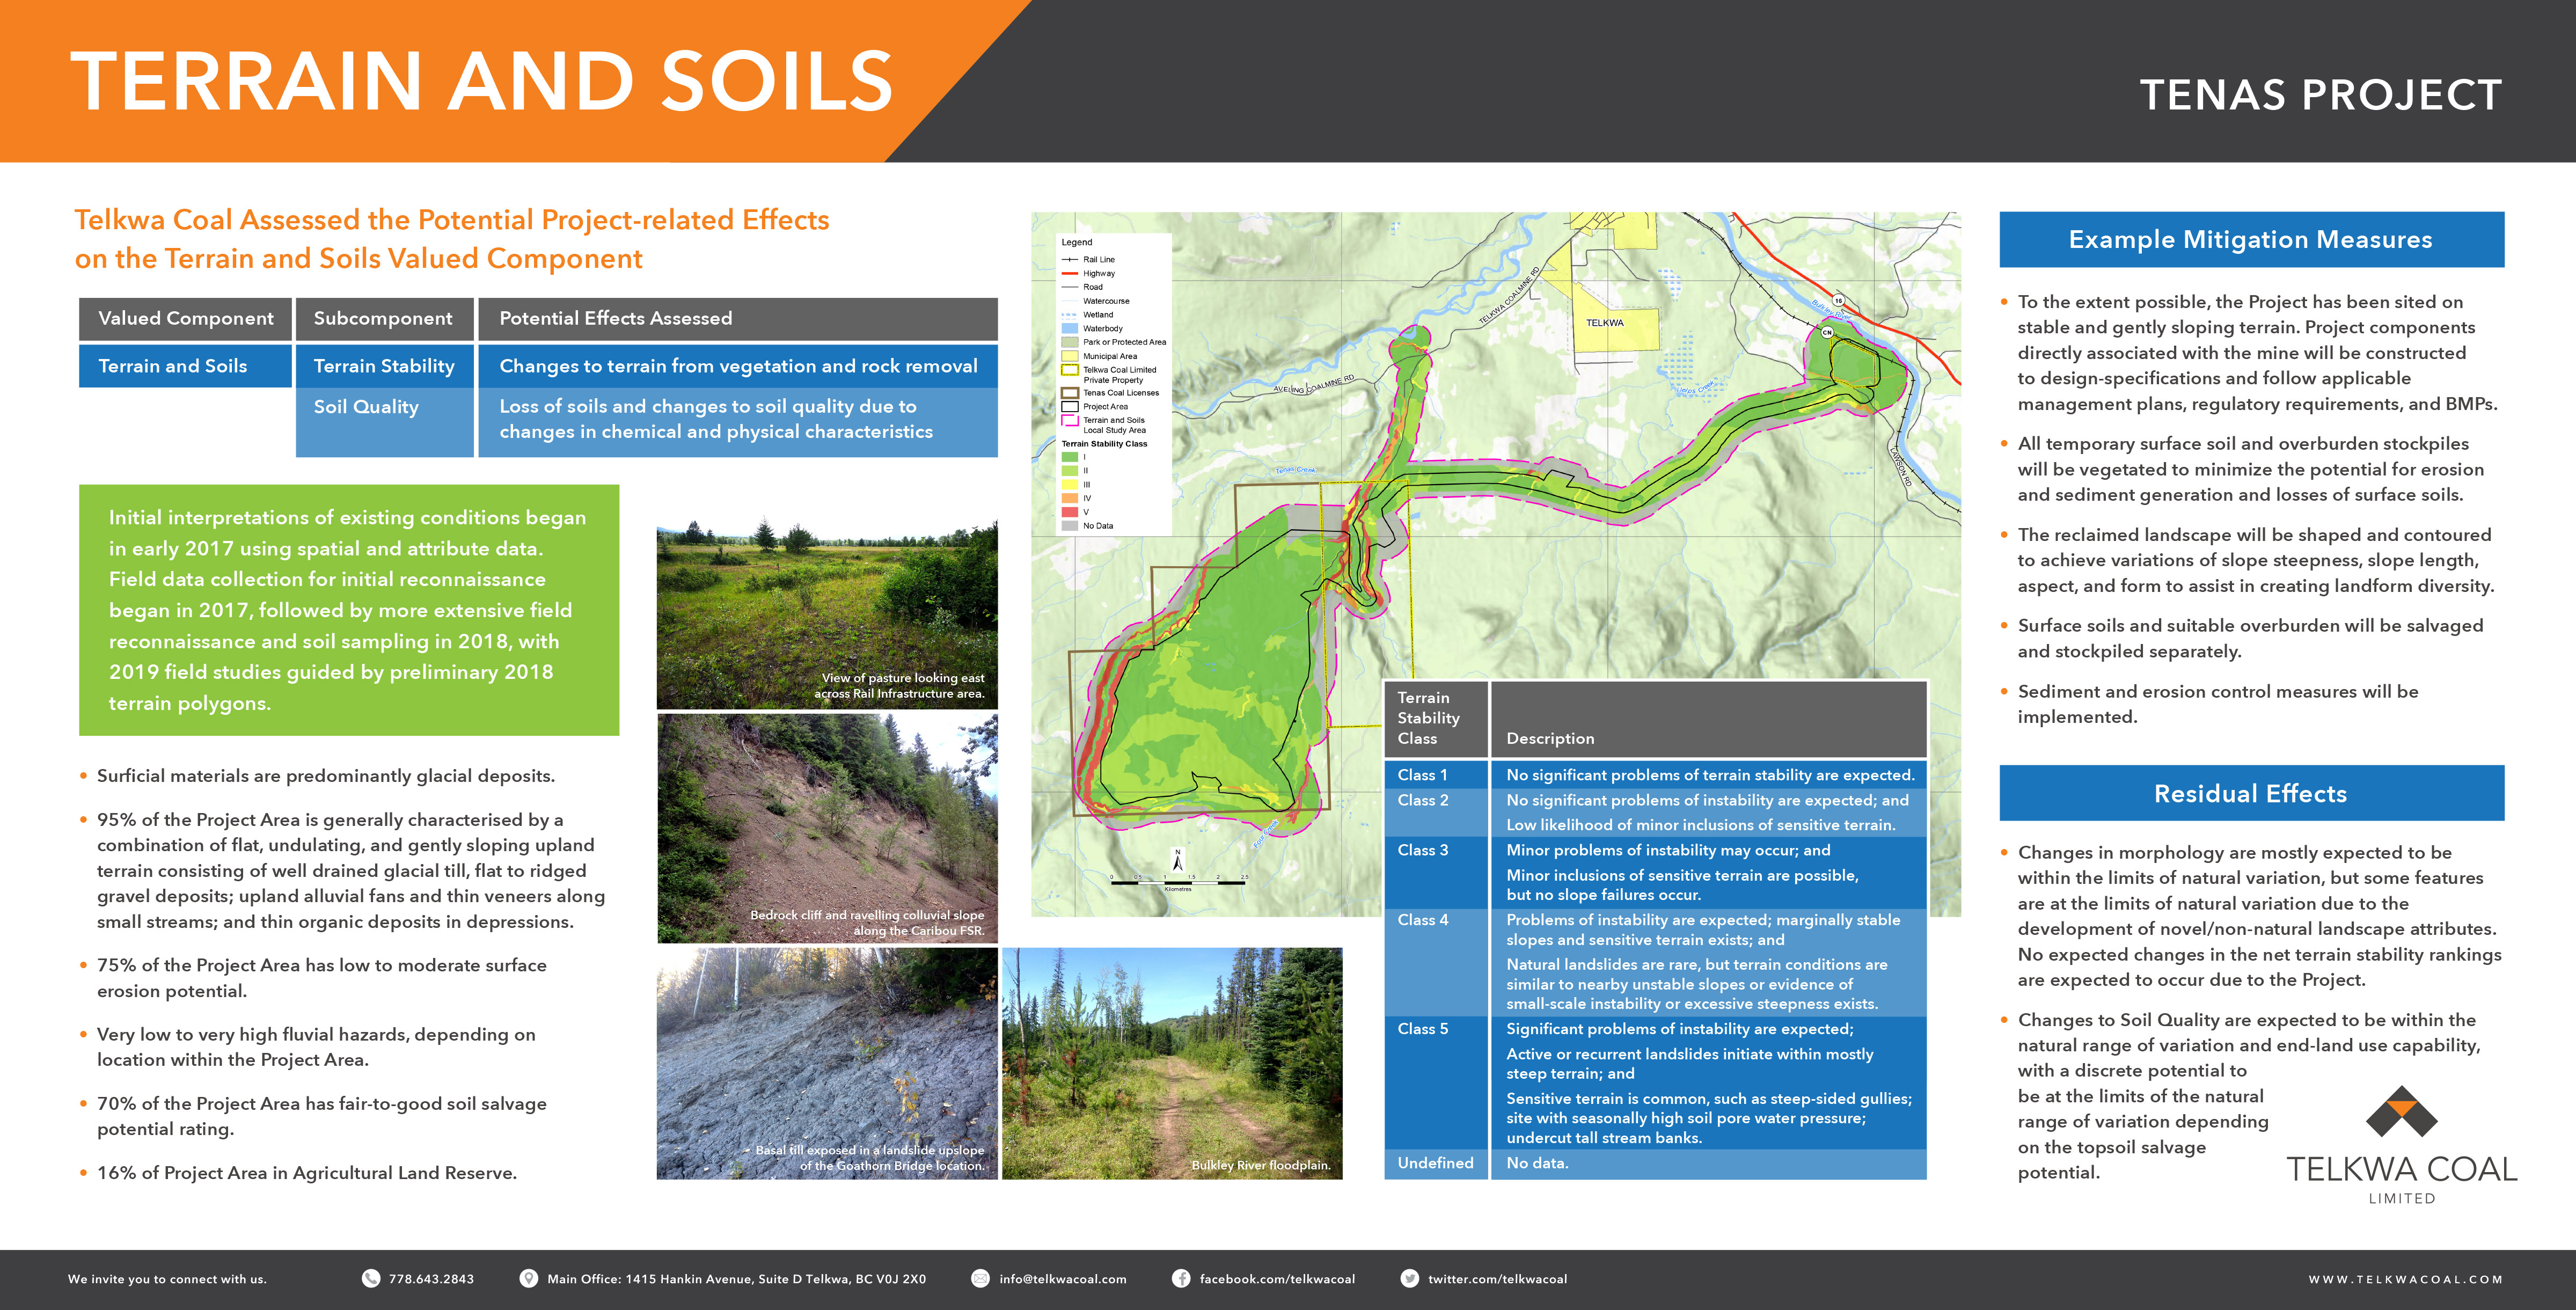Click the Class I green legend swatch
This screenshot has height=1310, width=2576.
click(1069, 457)
